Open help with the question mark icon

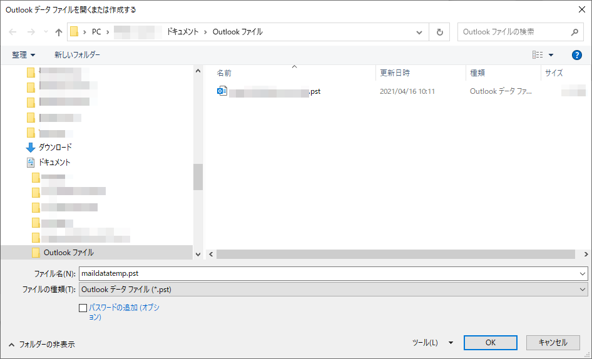click(x=576, y=55)
